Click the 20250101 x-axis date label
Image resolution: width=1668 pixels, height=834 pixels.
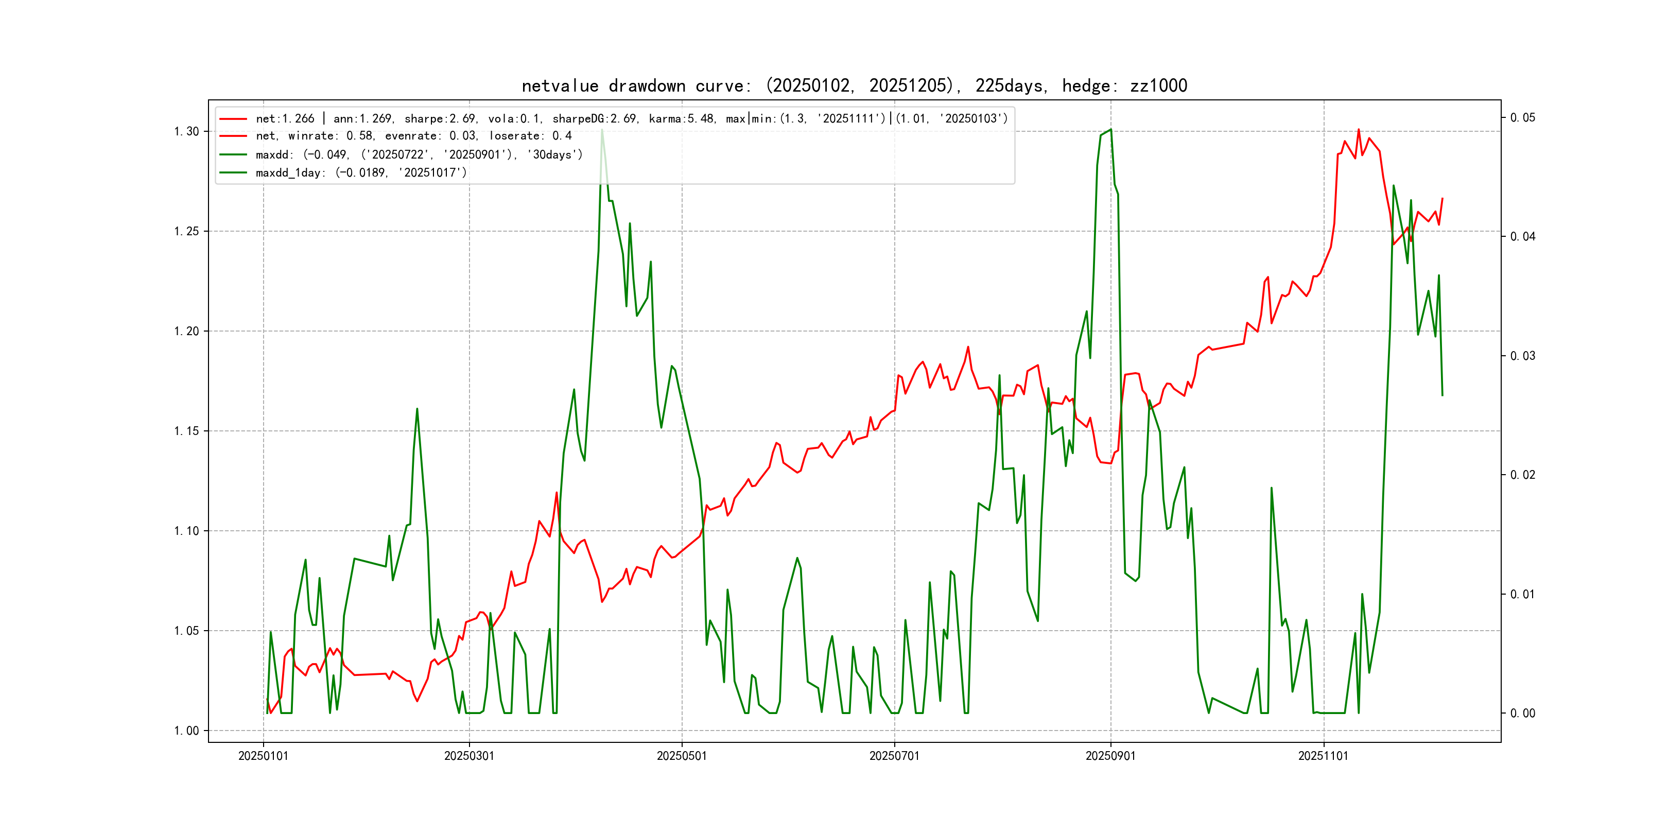(263, 756)
